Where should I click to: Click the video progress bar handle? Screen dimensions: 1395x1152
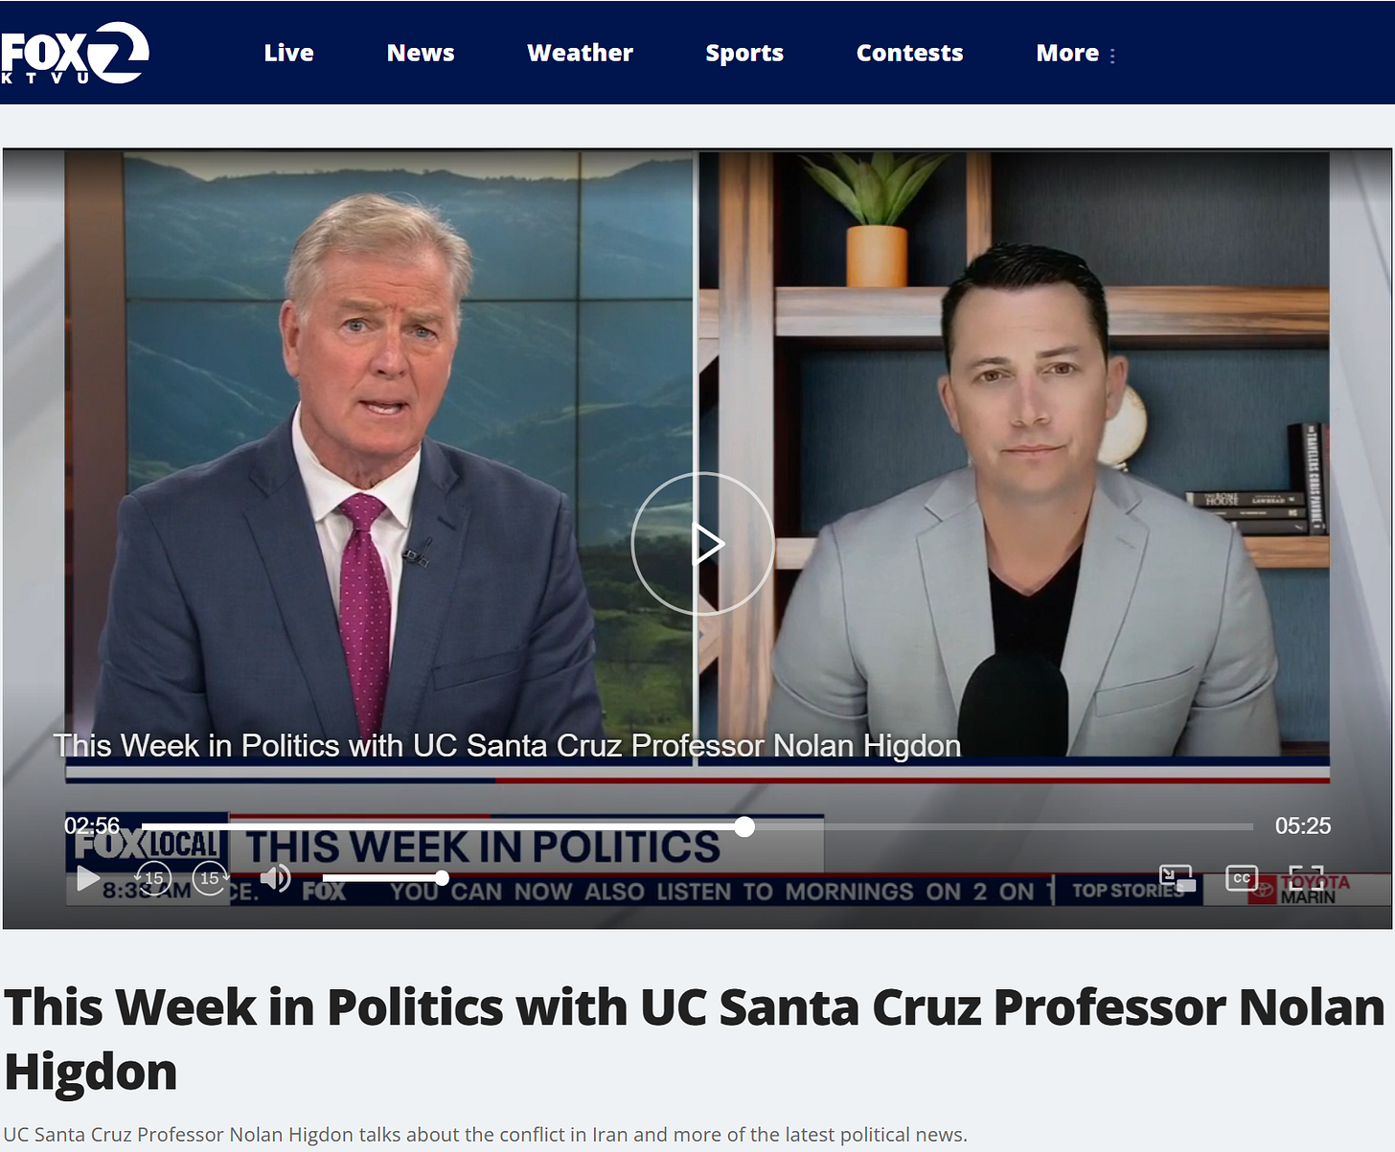pyautogui.click(x=744, y=826)
